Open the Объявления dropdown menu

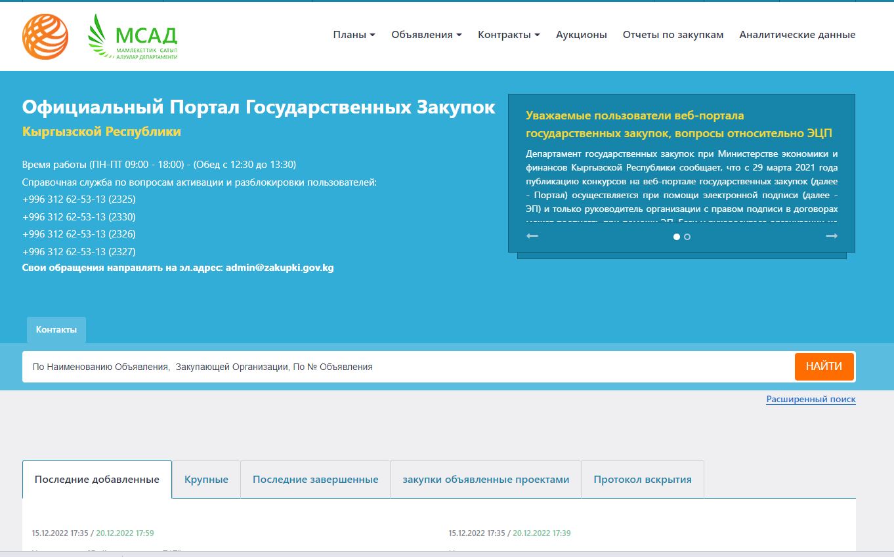coord(426,35)
